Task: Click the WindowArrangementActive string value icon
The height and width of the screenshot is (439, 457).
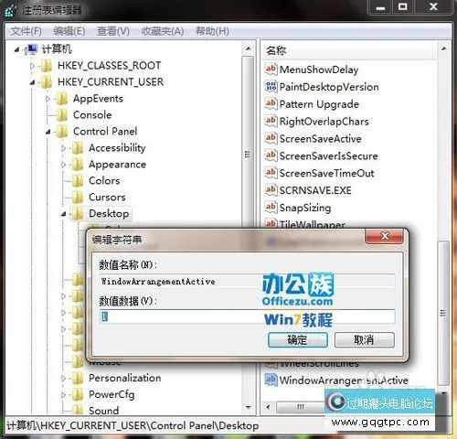Action: [x=271, y=380]
